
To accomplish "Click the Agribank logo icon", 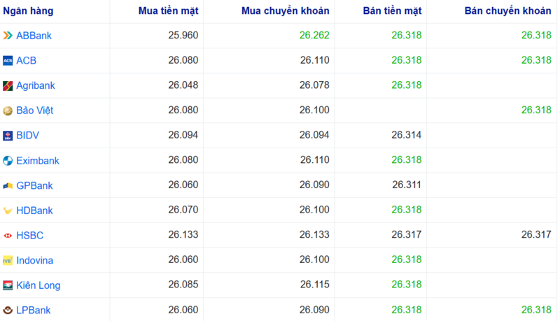I will pyautogui.click(x=8, y=86).
